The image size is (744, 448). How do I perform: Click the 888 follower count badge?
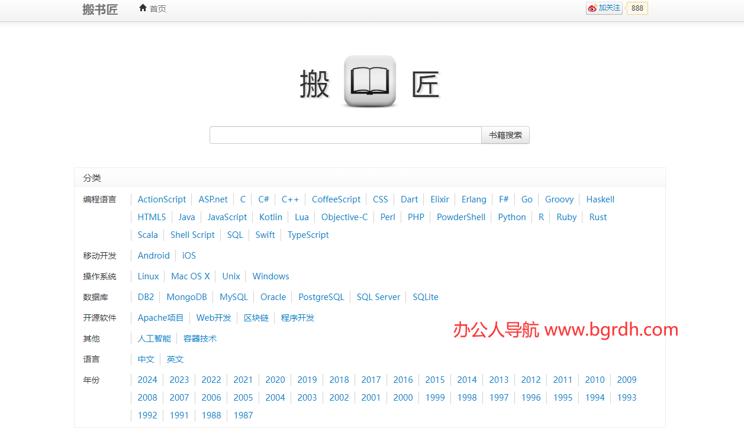pos(637,8)
